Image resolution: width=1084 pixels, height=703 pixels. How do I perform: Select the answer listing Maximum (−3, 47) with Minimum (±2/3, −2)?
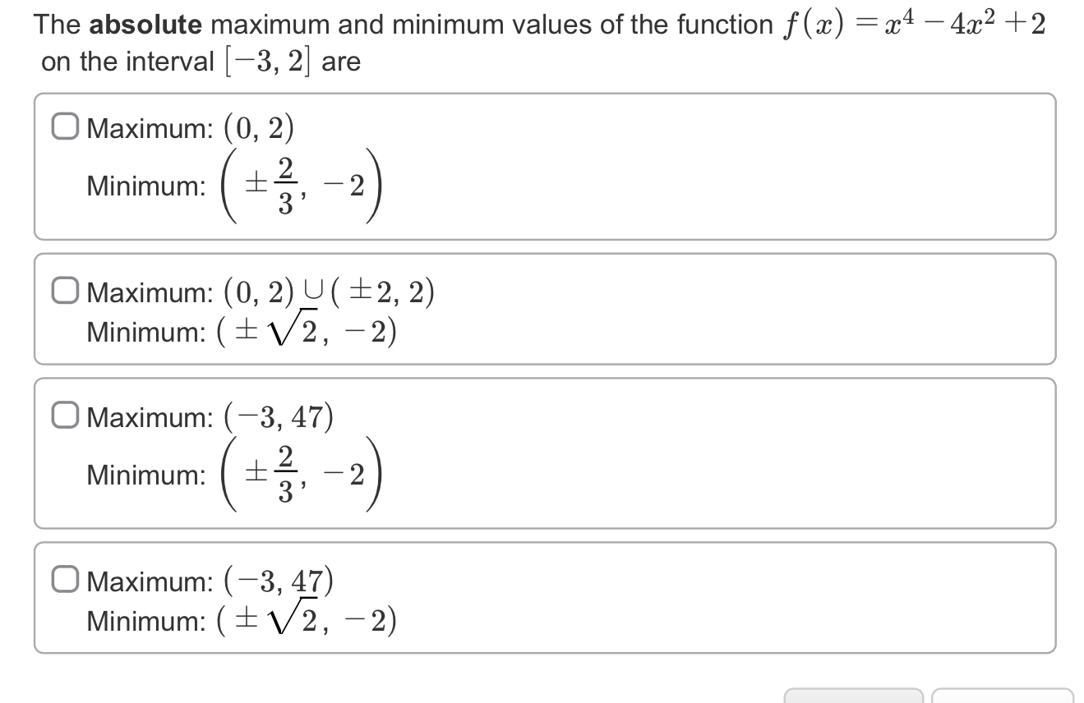67,416
